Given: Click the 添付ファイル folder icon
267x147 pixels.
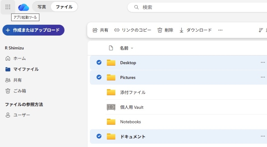Looking at the screenshot, I should tap(111, 92).
